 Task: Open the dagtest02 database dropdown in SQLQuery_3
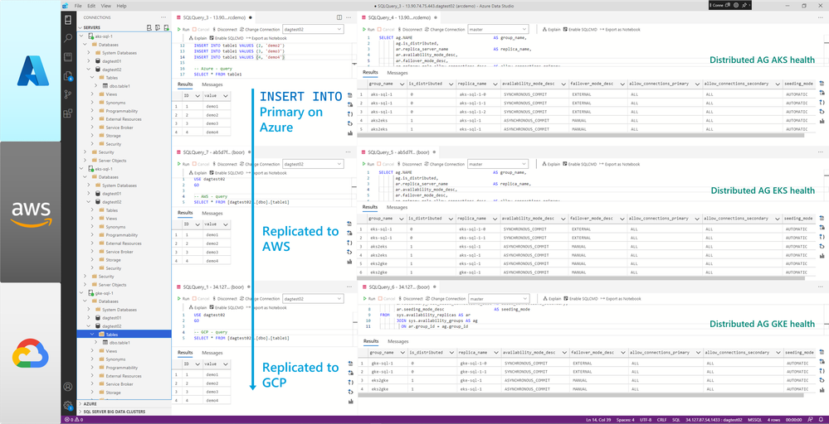(313, 30)
